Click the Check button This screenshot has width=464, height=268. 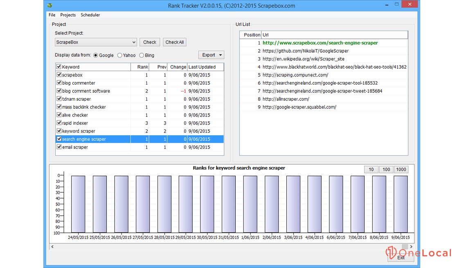(149, 42)
